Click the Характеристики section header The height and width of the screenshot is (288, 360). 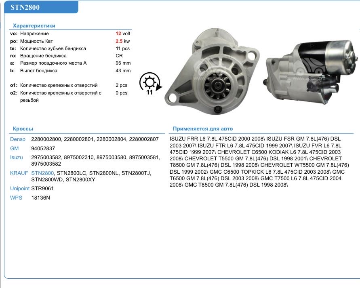[34, 25]
